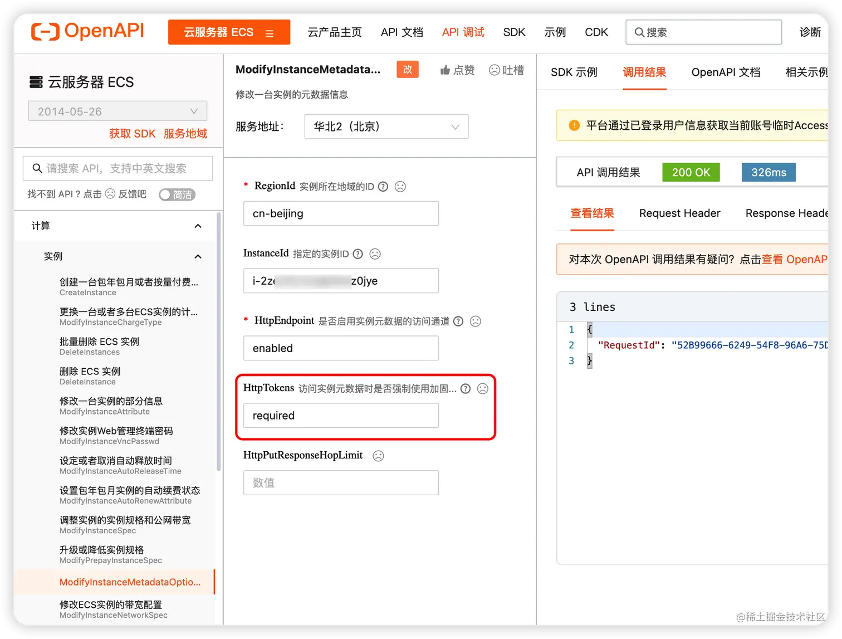Image resolution: width=842 pixels, height=639 pixels.
Task: Collapse JSON at line 1 brace
Action: pyautogui.click(x=590, y=329)
